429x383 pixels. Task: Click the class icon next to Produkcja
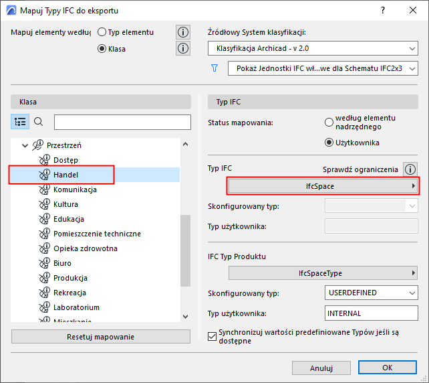[x=44, y=278]
